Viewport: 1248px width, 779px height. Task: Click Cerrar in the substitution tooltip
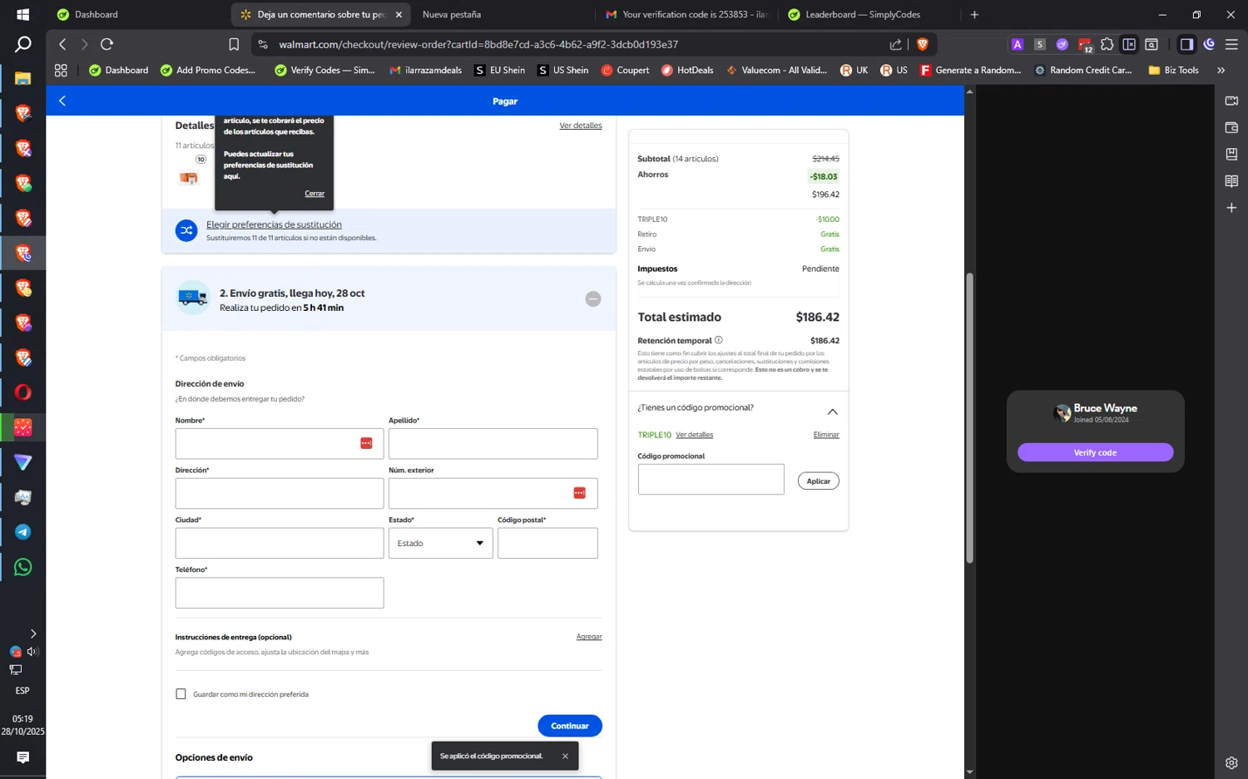pos(314,194)
